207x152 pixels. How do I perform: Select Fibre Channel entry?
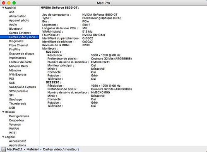19,45
